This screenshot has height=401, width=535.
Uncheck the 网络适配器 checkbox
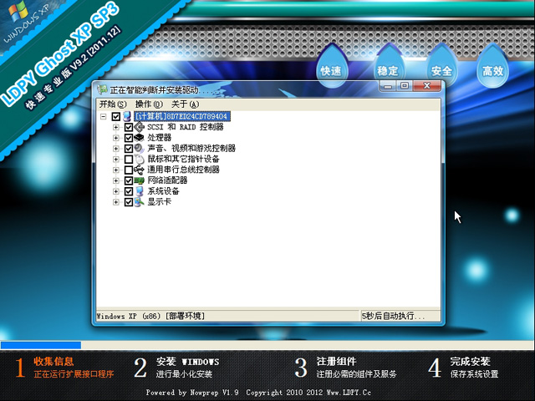point(128,180)
